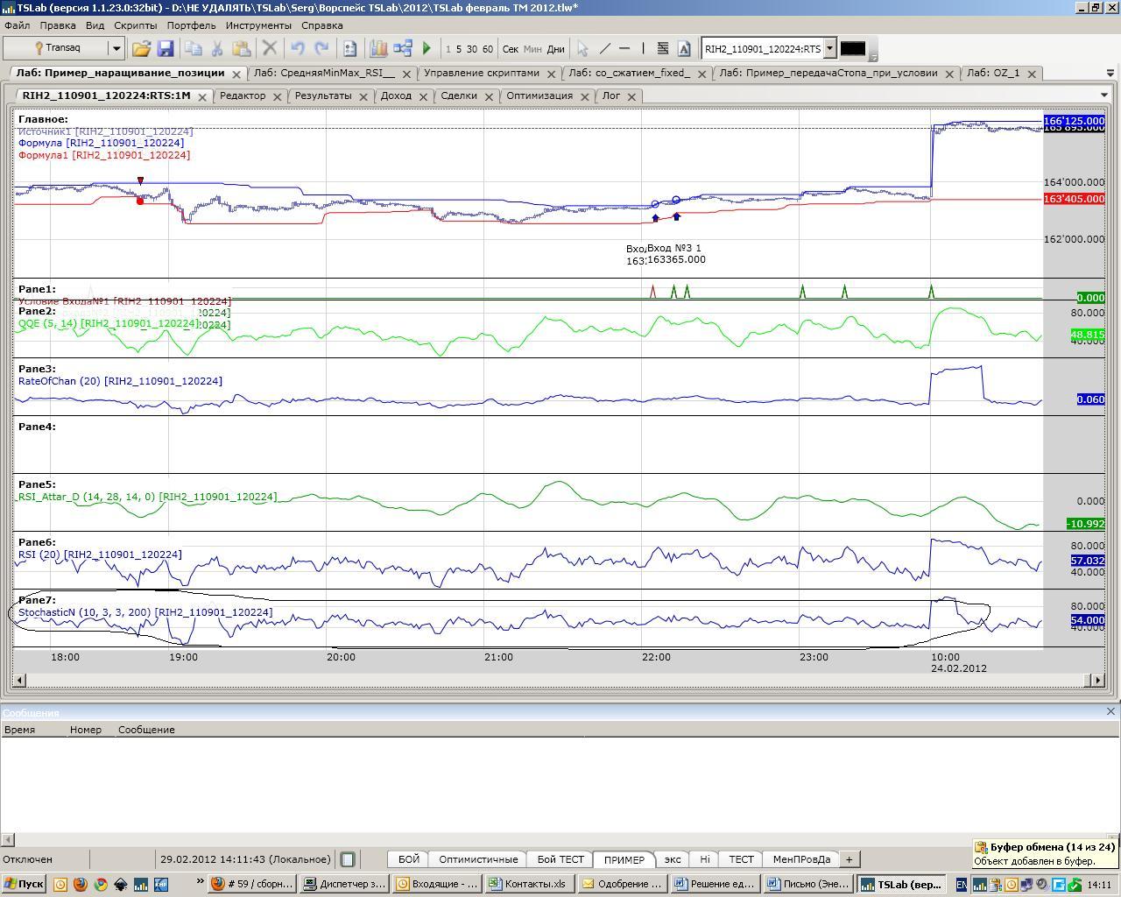
Task: Open the Портфель menu
Action: pyautogui.click(x=191, y=25)
